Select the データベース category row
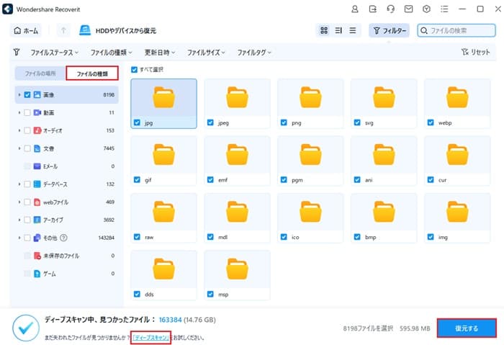 [x=66, y=184]
